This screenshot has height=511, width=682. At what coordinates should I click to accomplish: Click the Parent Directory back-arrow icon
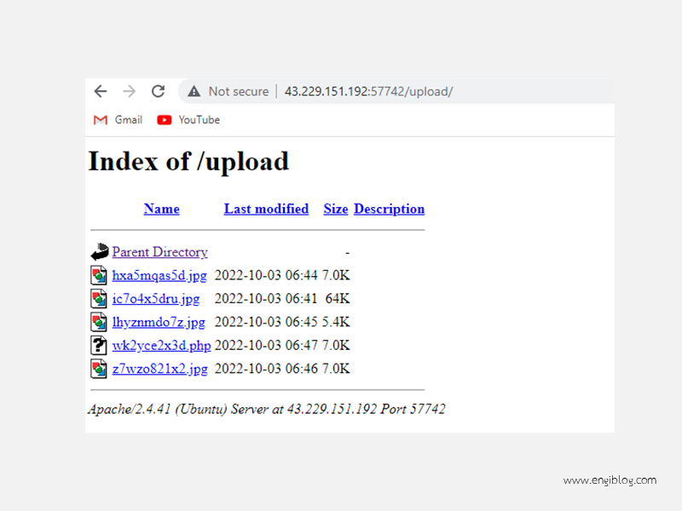pos(100,251)
